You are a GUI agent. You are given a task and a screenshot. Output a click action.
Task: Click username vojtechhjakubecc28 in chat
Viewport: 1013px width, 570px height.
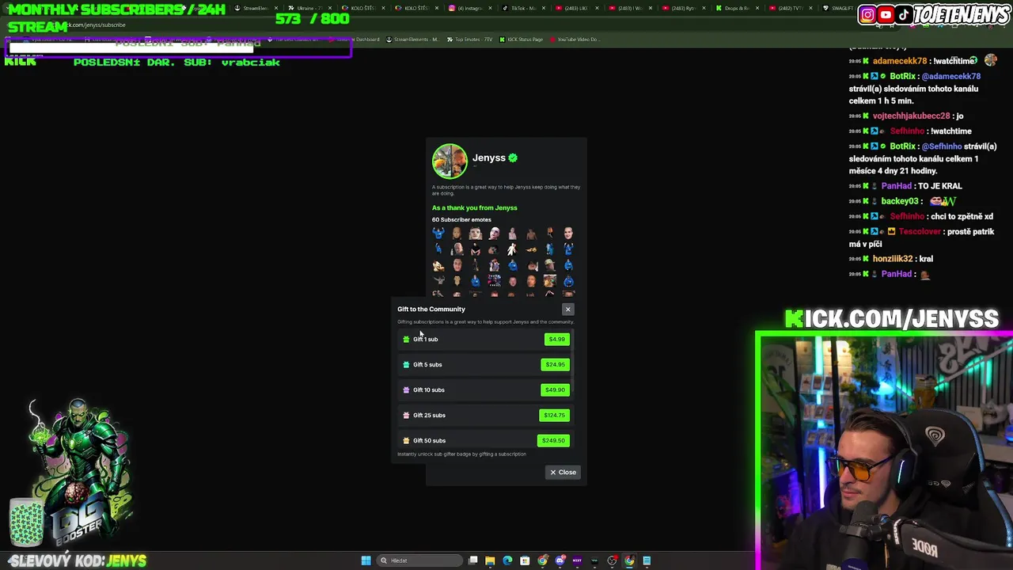[911, 116]
